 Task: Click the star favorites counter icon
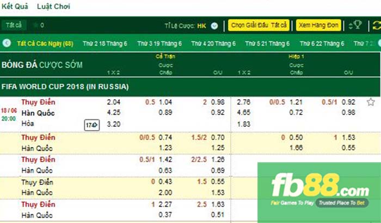point(36,26)
